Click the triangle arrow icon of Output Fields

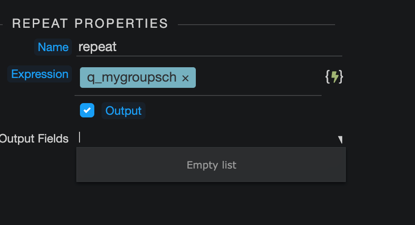click(x=340, y=139)
